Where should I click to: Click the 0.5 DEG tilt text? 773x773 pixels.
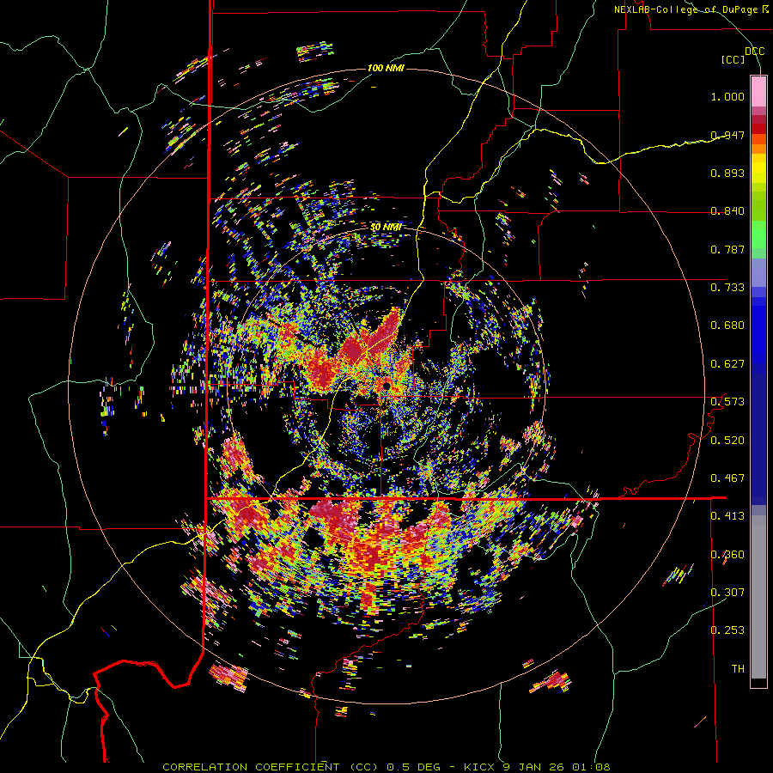[412, 767]
